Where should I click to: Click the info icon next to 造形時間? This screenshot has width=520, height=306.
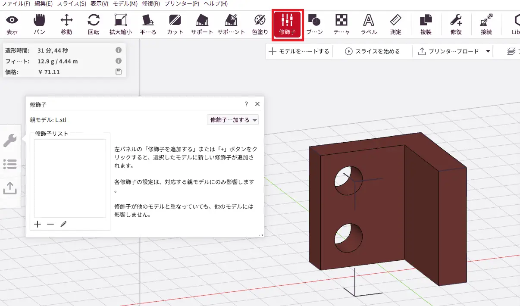click(x=119, y=50)
